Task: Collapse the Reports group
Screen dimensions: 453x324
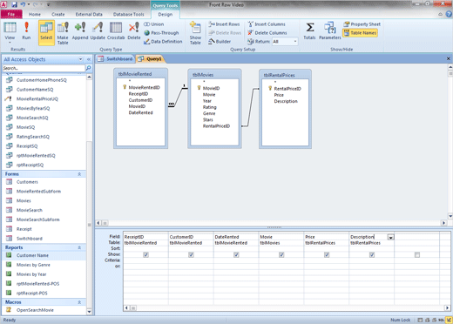Action: [x=79, y=247]
